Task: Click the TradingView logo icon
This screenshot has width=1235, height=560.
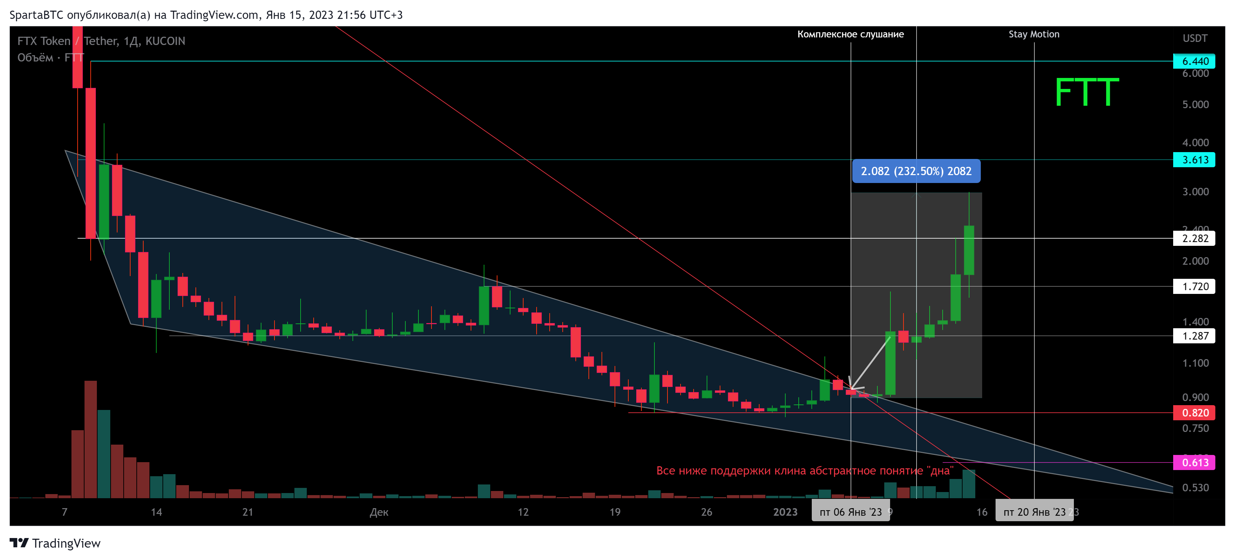Action: (19, 543)
